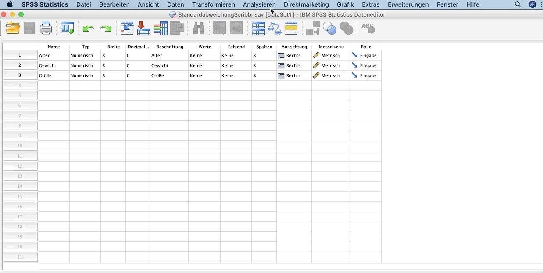Open a data document via folder icon

[x=13, y=29]
